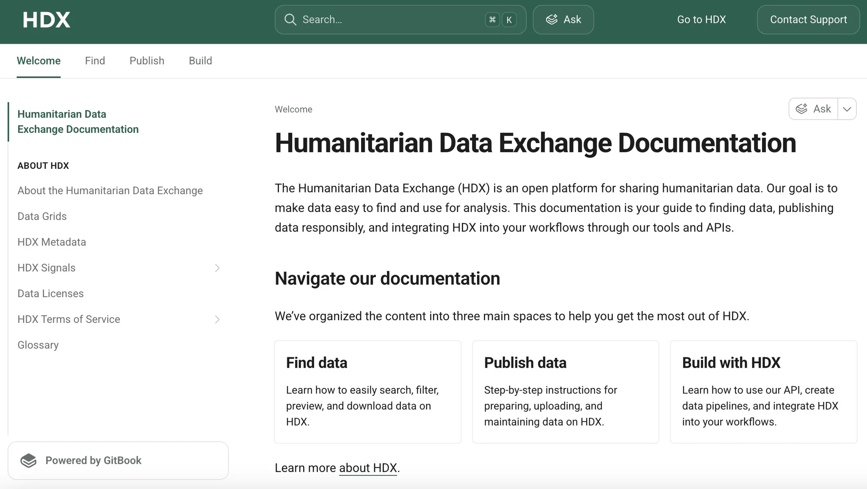
Task: Click the Go to HDX link
Action: pyautogui.click(x=701, y=19)
